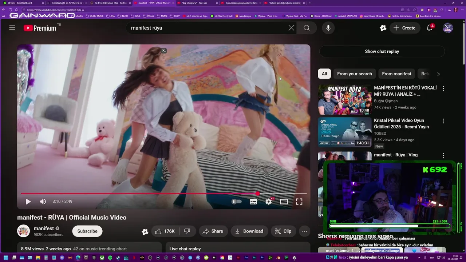The height and width of the screenshot is (262, 466).
Task: Open the MEME bookmark folder
Action: (x=162, y=16)
